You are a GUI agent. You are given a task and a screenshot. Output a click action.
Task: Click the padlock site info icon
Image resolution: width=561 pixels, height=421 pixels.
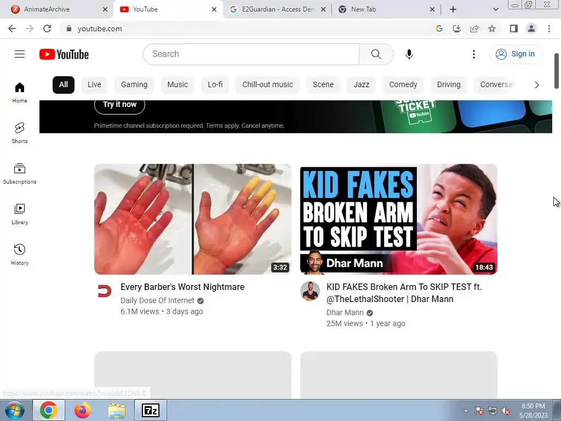tap(69, 29)
